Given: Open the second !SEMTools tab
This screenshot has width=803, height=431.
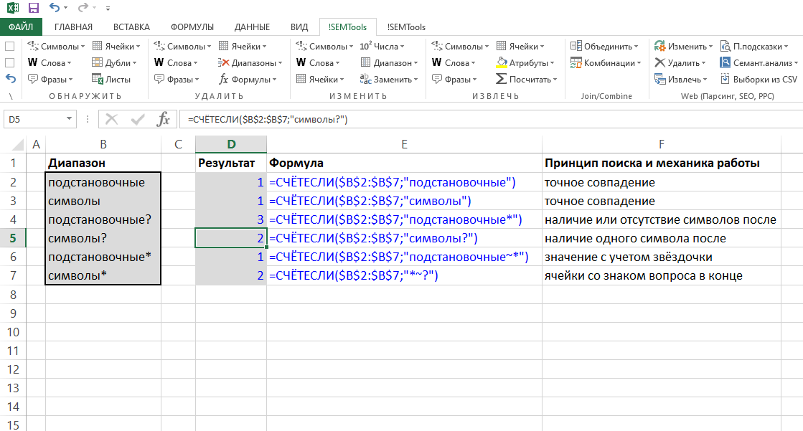Looking at the screenshot, I should (406, 27).
